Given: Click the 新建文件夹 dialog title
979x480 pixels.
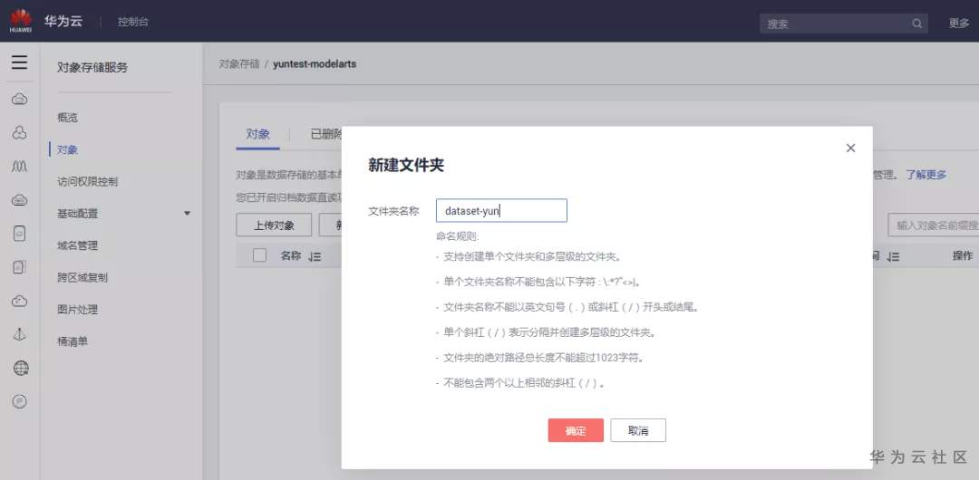Looking at the screenshot, I should click(x=406, y=166).
